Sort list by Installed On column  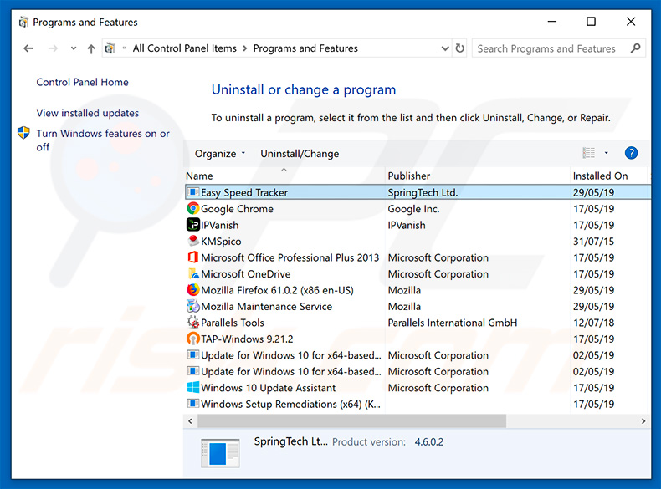click(600, 176)
